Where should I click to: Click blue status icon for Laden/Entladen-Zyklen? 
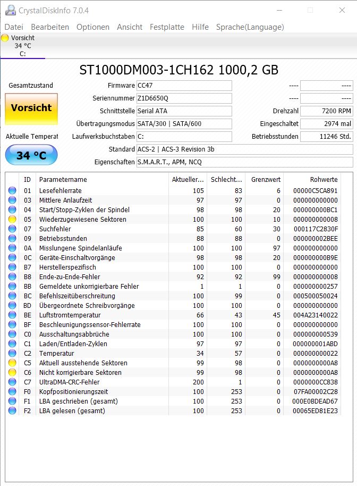tap(12, 343)
